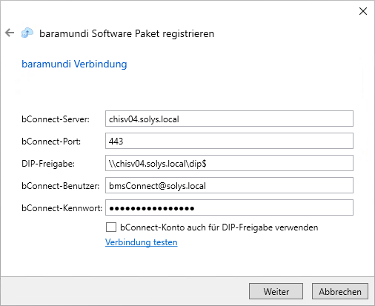Click the 'bConnect-Server:' label
This screenshot has width=375, height=306.
56,119
